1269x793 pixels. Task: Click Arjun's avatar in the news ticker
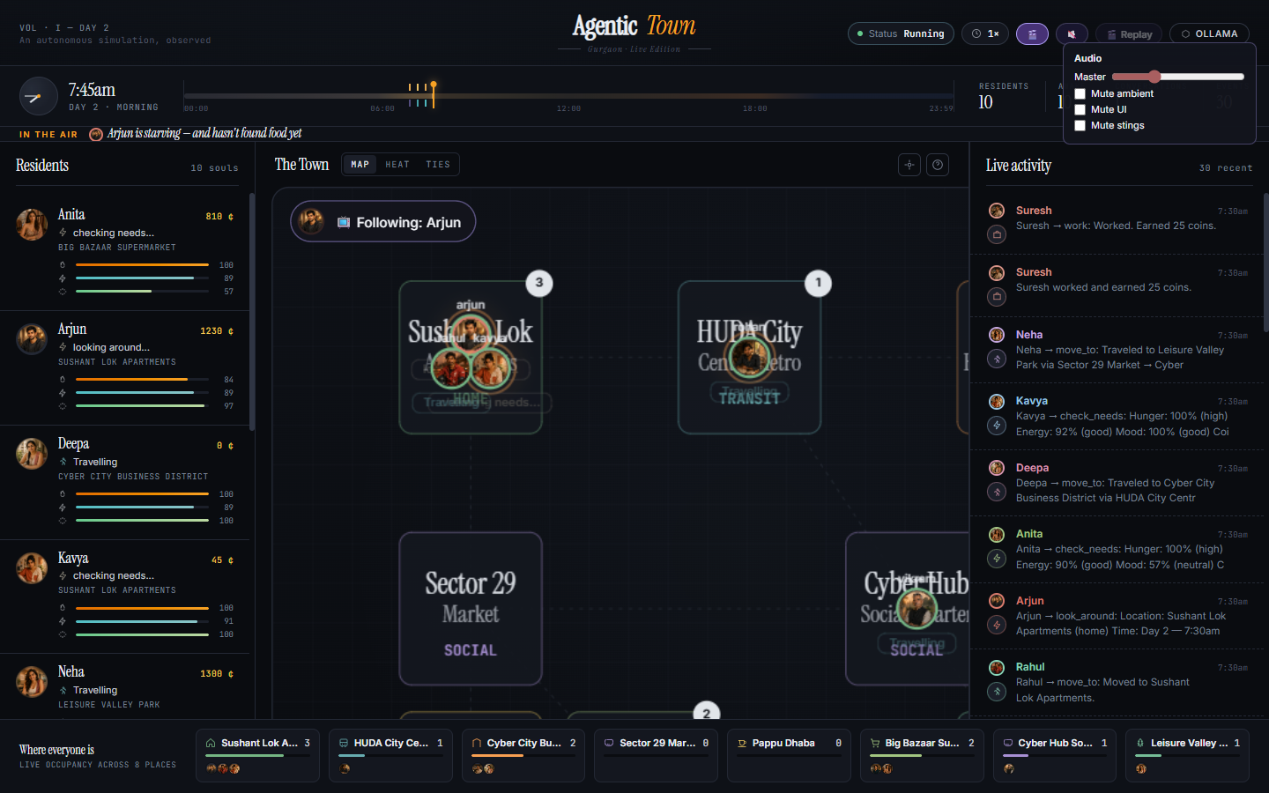point(96,134)
